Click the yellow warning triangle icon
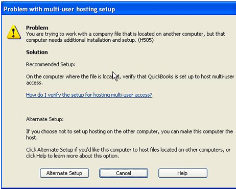The height and width of the screenshot is (189, 236). tap(14, 32)
